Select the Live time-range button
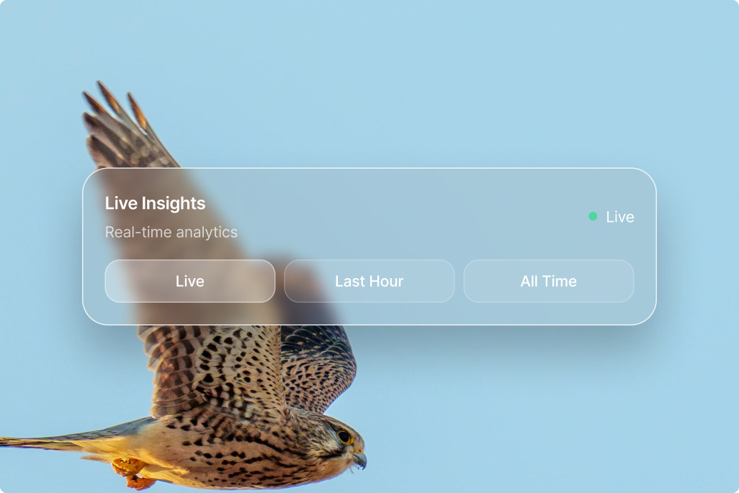The height and width of the screenshot is (493, 739). coord(190,281)
